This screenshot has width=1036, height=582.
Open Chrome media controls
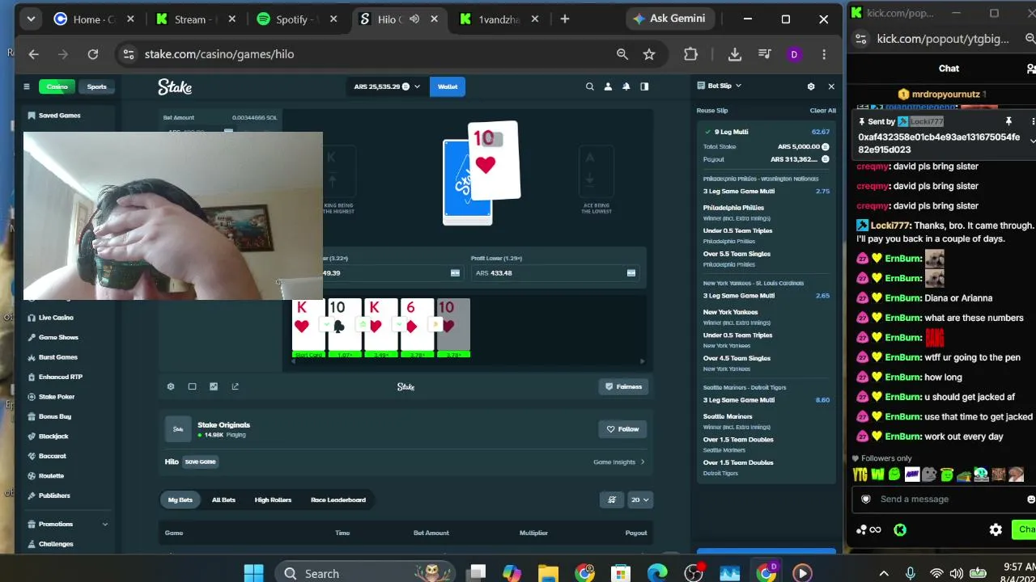tap(765, 54)
